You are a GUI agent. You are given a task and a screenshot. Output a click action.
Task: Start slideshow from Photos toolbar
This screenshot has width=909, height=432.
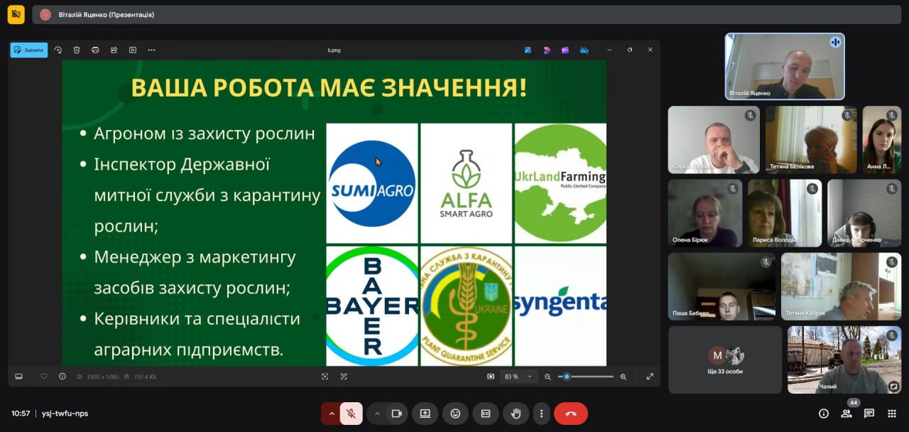(133, 50)
